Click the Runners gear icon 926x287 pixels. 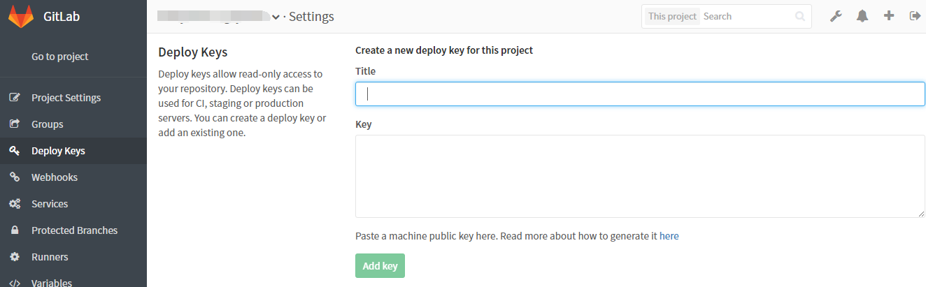pos(14,257)
